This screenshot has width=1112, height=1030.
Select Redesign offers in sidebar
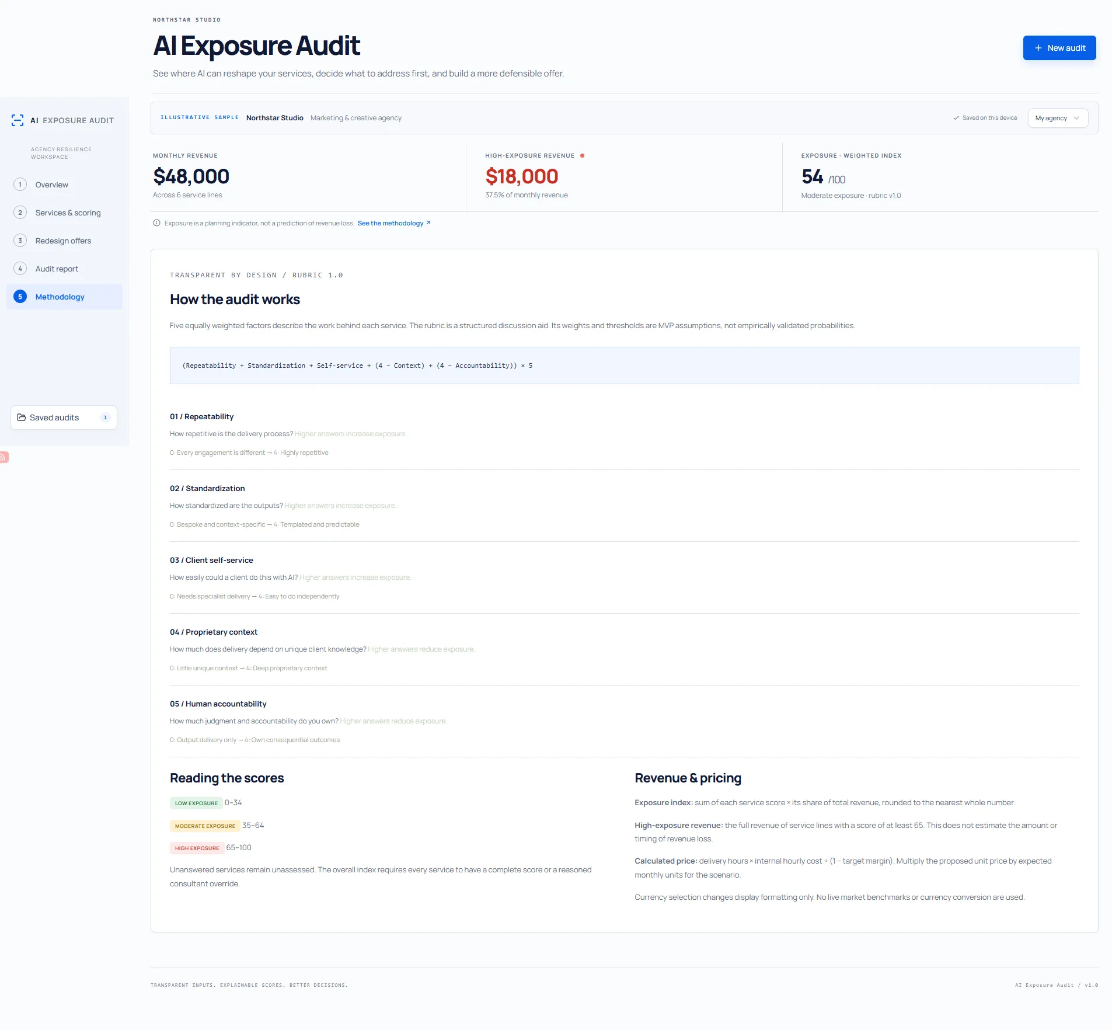point(64,241)
